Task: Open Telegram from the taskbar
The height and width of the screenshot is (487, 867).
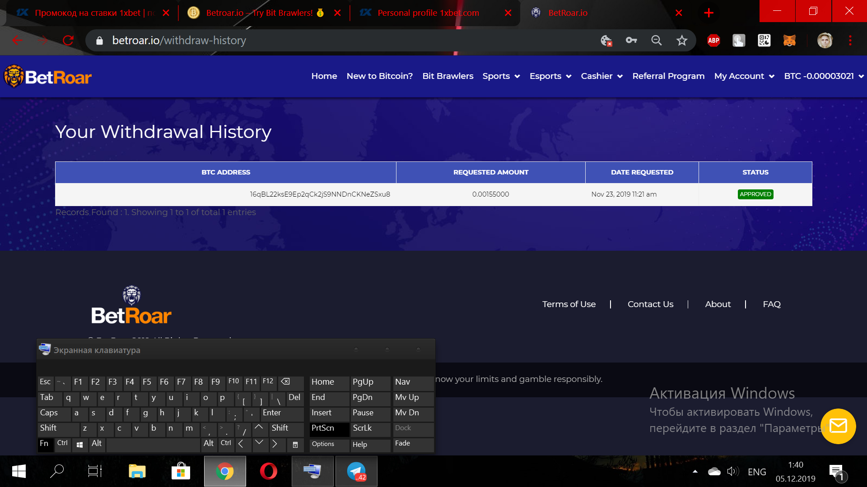Action: (356, 472)
